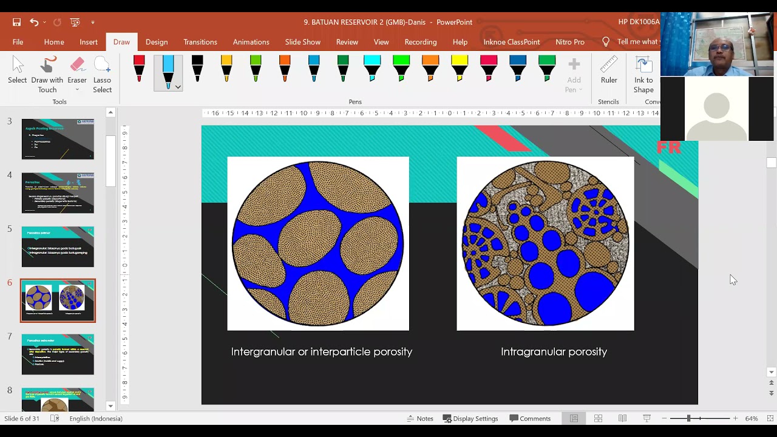
Task: Open the File menu
Action: coord(18,42)
